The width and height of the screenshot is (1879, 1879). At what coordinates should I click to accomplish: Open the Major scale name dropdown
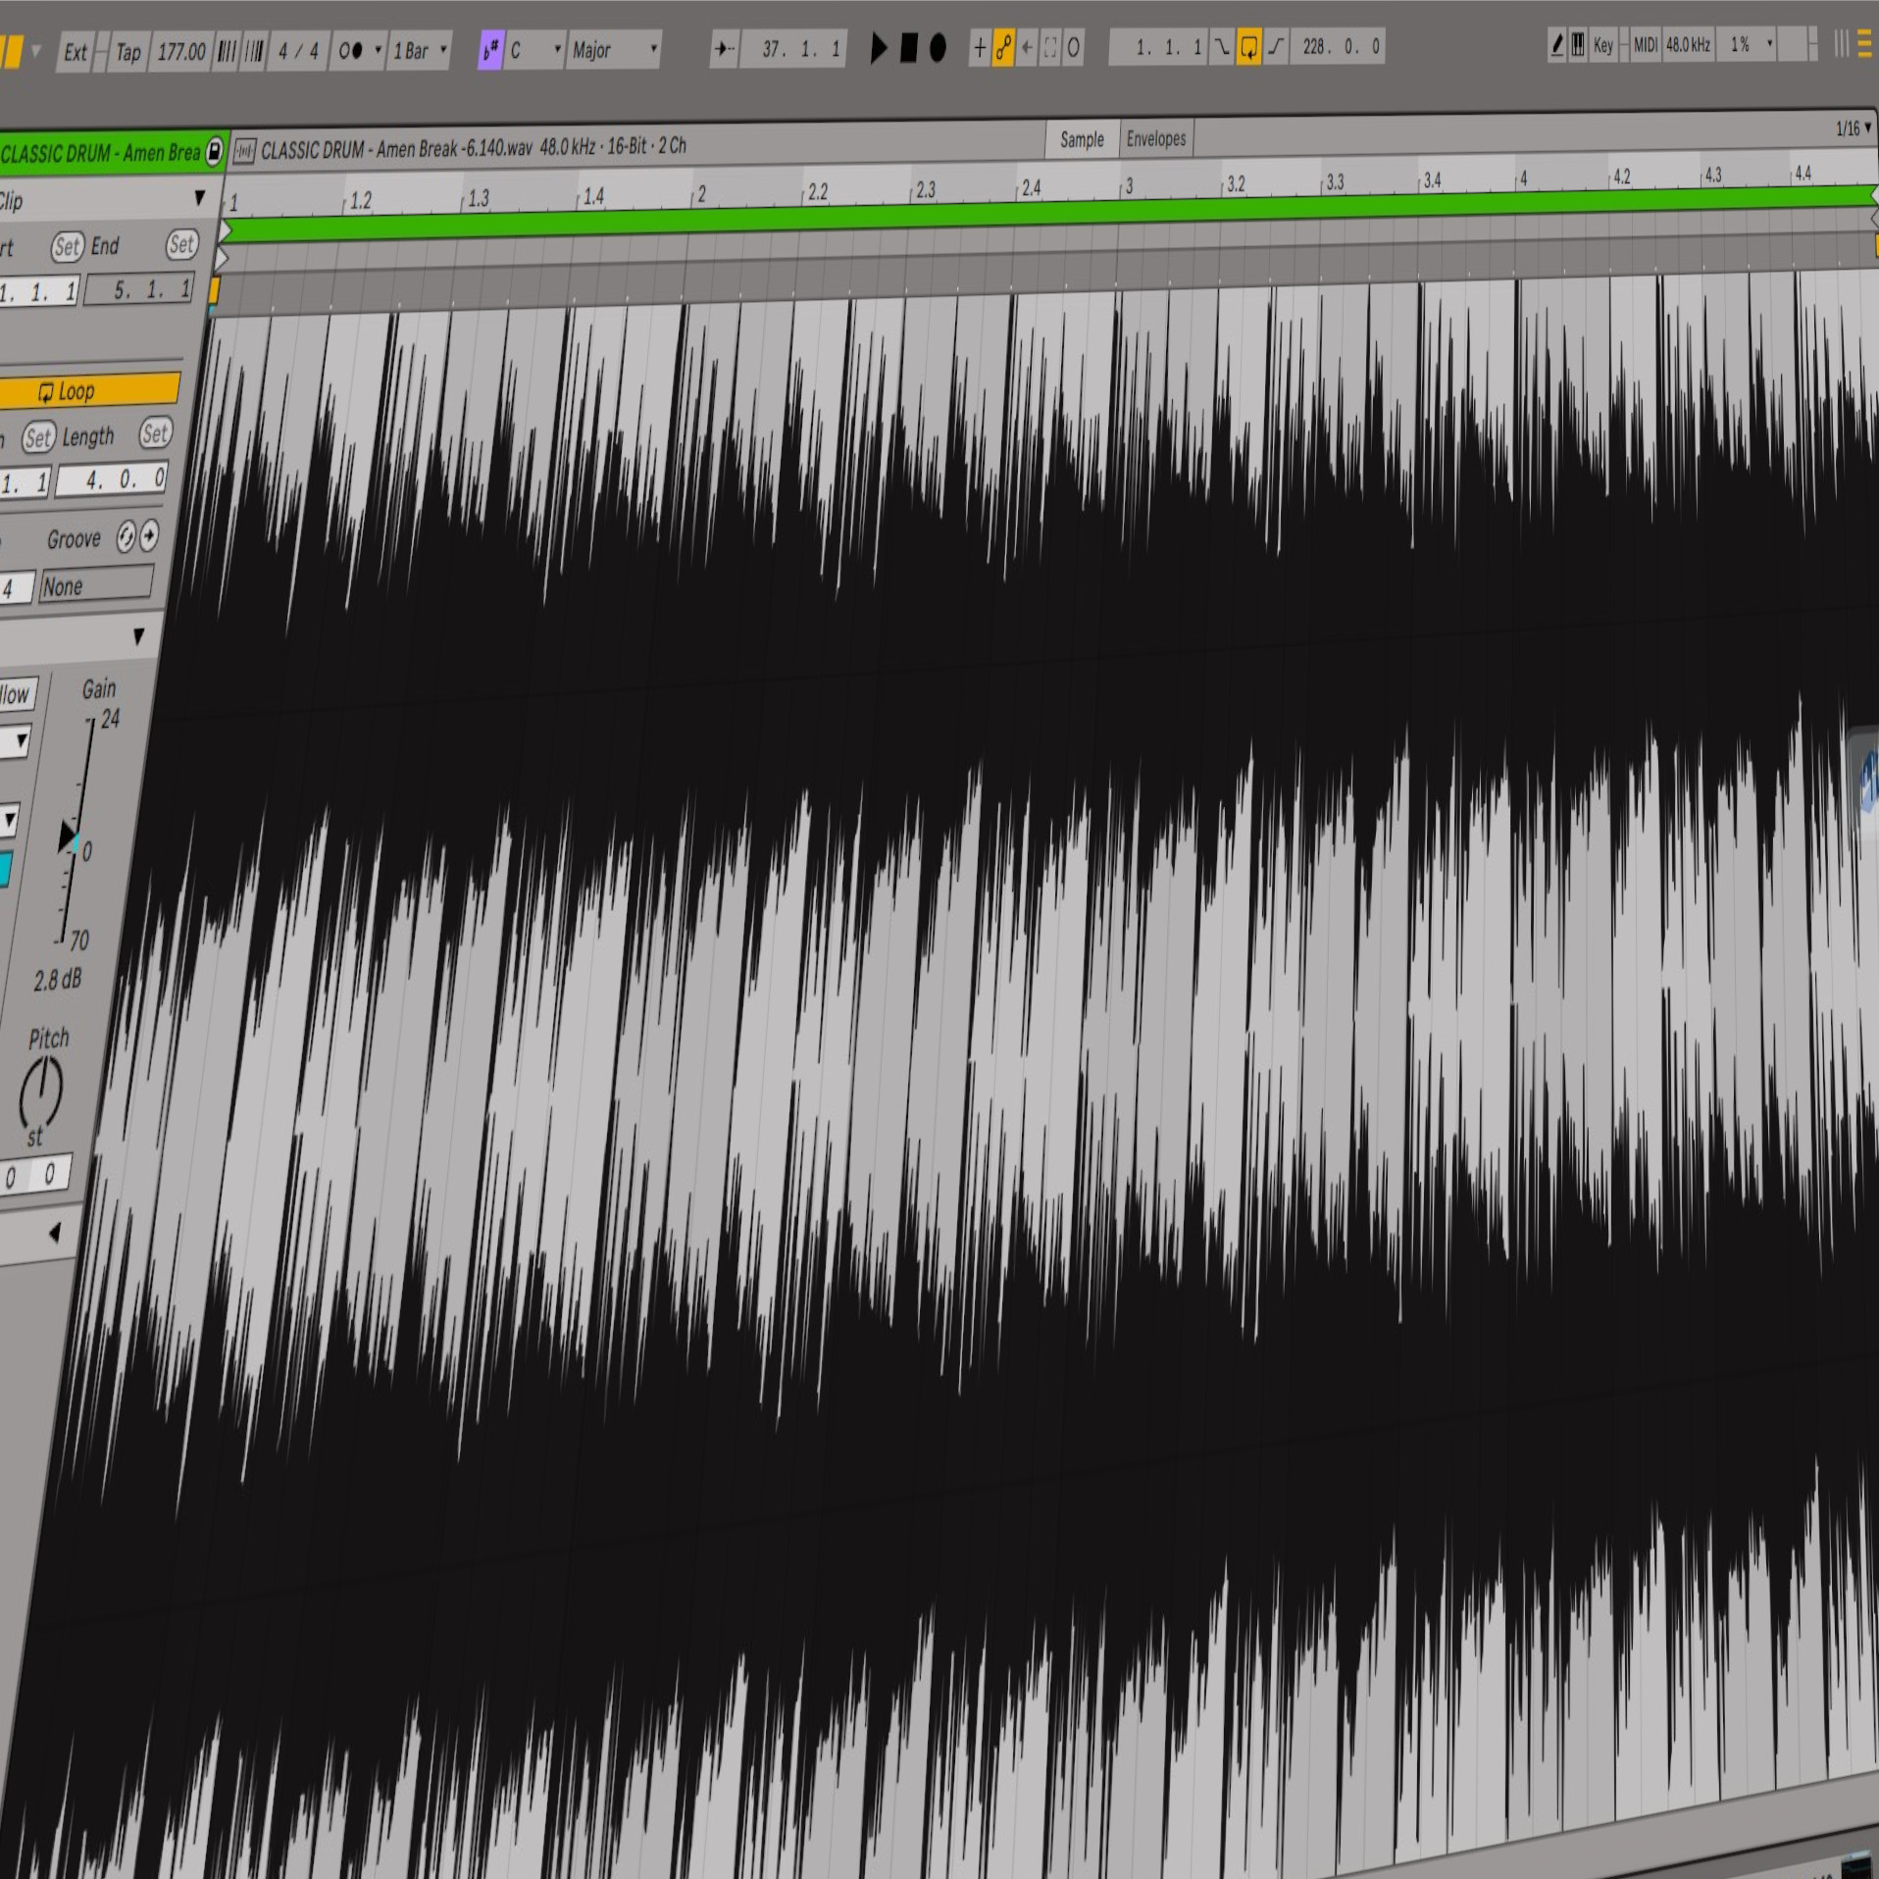click(614, 50)
